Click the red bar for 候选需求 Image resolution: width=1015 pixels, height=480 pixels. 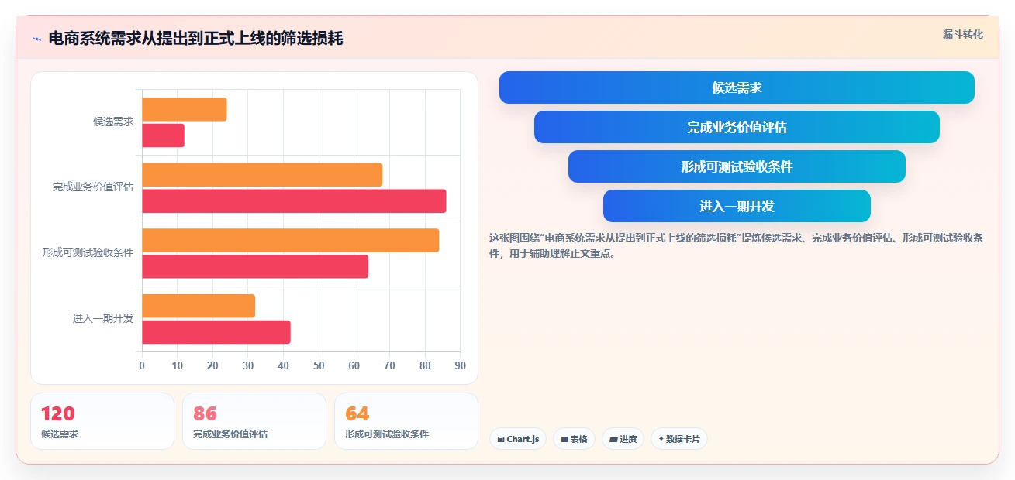pos(164,135)
